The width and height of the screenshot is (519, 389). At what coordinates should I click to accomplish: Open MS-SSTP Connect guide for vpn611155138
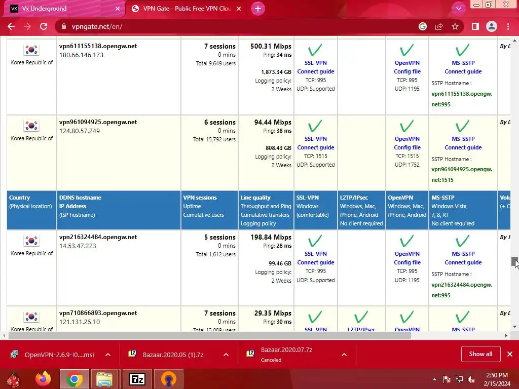pos(463,71)
